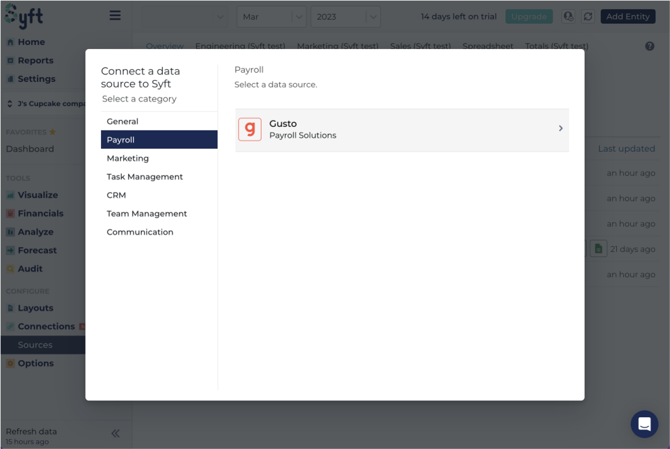Screen dimensions: 670x449
Task: Select the Payroll category
Action: click(x=159, y=140)
